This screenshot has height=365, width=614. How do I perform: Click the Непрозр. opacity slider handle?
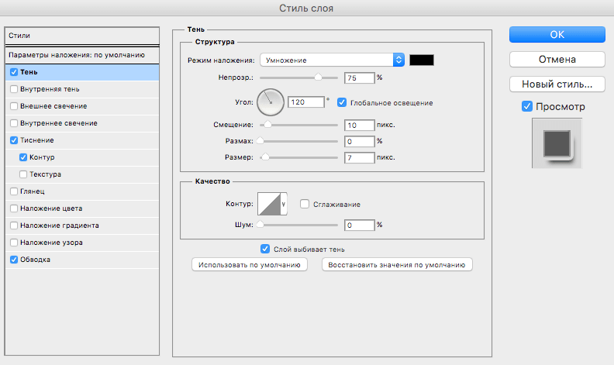(318, 77)
